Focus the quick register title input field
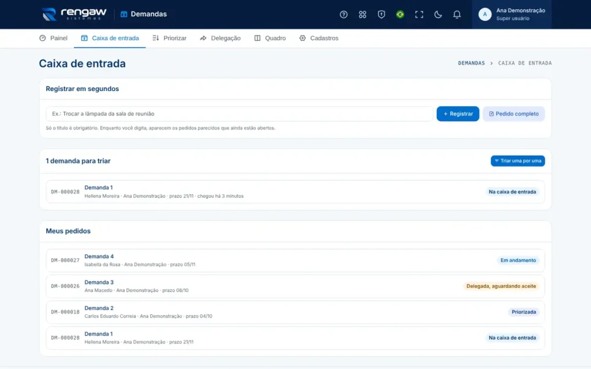This screenshot has height=369, width=591. [240, 114]
